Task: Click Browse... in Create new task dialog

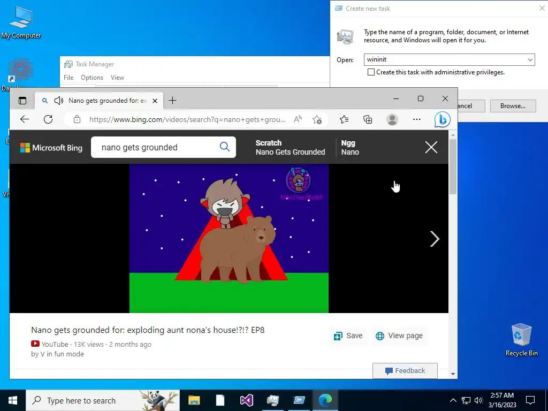Action: [513, 106]
